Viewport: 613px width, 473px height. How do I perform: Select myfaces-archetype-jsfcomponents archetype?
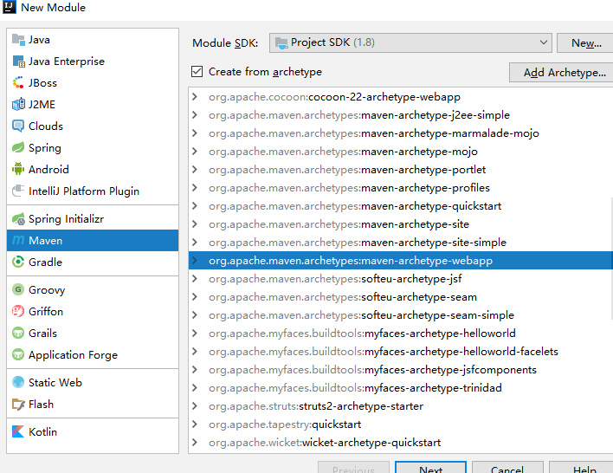[400, 370]
